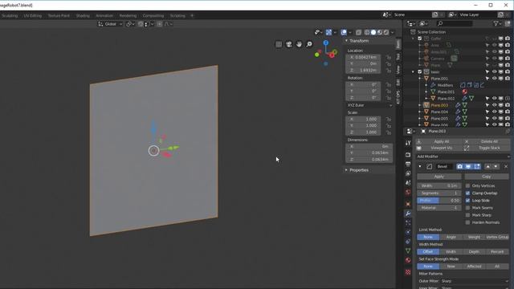Open the Add Modifier dropdown
The height and width of the screenshot is (289, 514).
point(463,157)
